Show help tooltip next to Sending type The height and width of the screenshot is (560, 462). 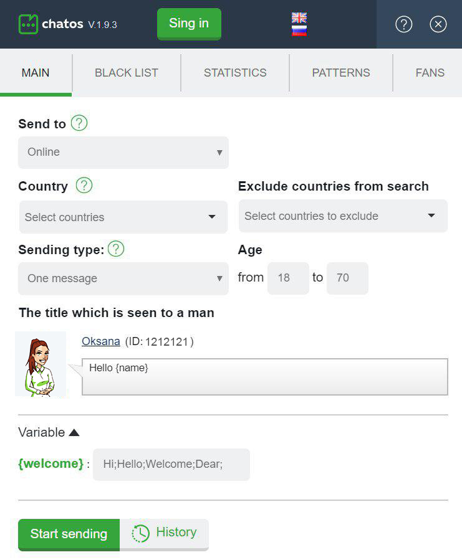click(x=116, y=249)
